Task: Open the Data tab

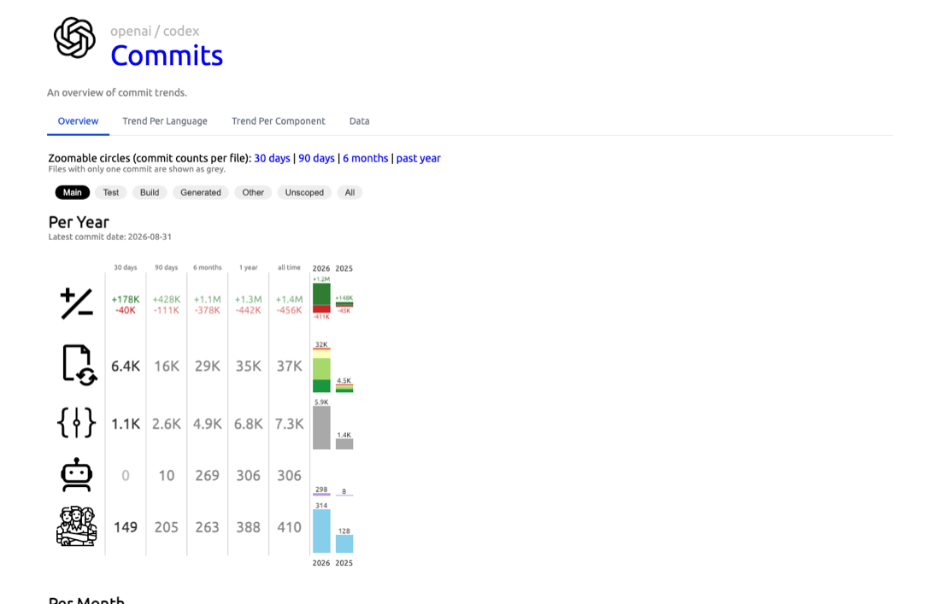Action: 359,121
